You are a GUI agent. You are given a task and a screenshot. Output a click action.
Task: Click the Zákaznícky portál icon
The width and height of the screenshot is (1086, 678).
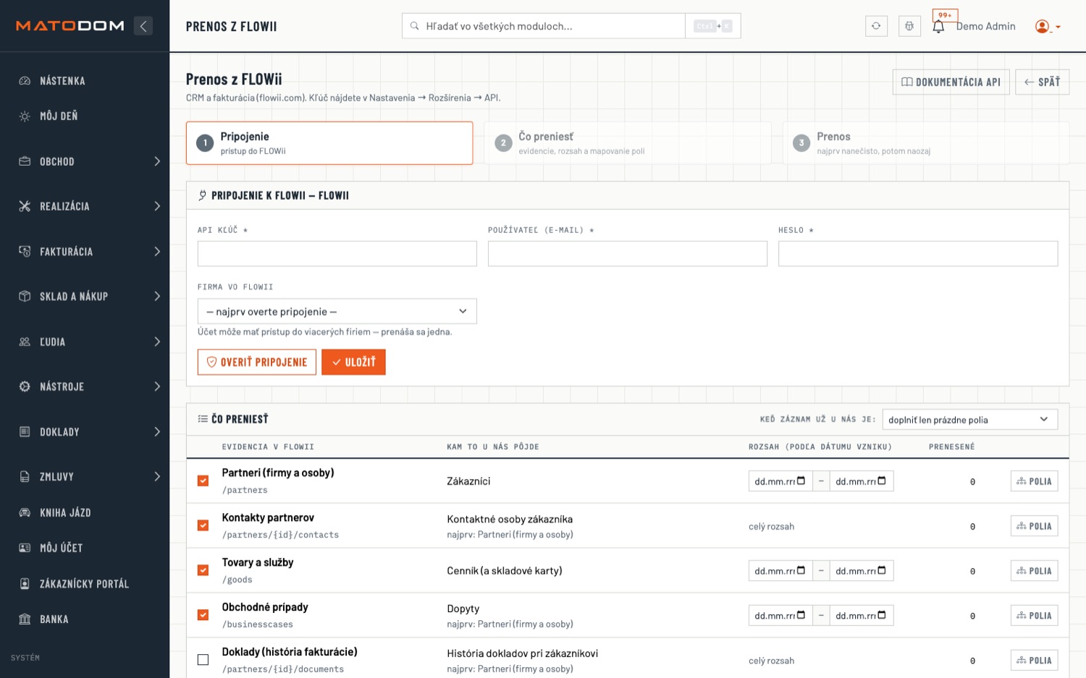(x=25, y=583)
